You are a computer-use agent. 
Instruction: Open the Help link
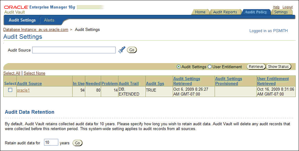(x=276, y=7)
